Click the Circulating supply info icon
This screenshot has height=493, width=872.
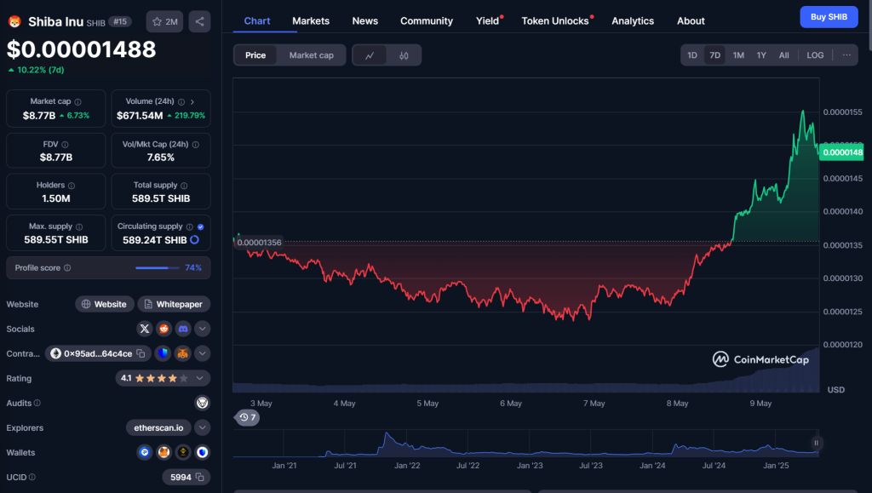pyautogui.click(x=190, y=226)
